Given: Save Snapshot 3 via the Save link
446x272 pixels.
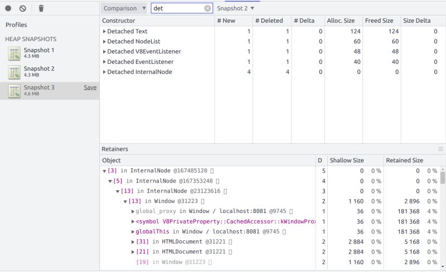Looking at the screenshot, I should [x=90, y=87].
